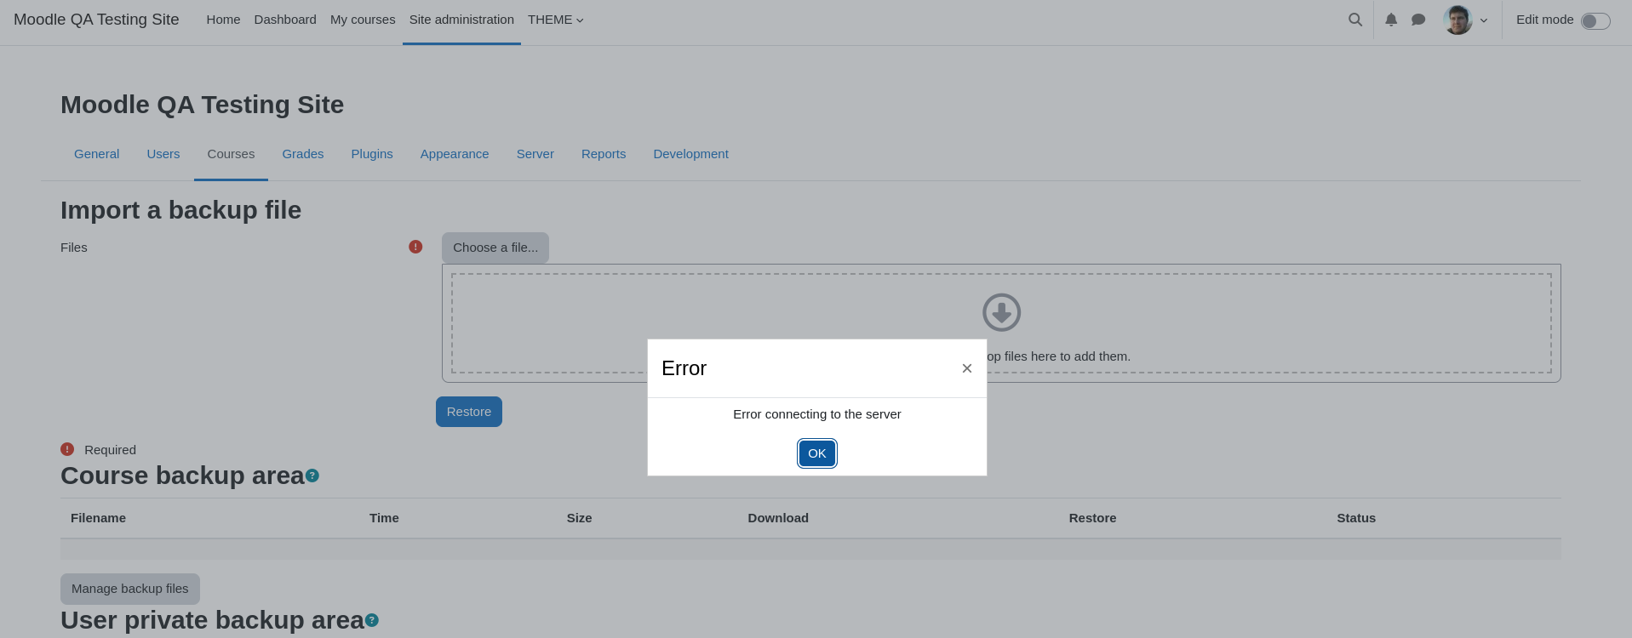1632x638 pixels.
Task: Click the 'Import a backup file' heading
Action: click(180, 210)
